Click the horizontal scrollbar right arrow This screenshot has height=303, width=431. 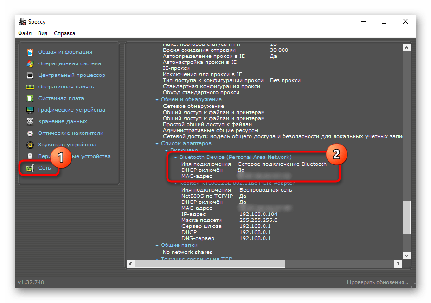398,264
